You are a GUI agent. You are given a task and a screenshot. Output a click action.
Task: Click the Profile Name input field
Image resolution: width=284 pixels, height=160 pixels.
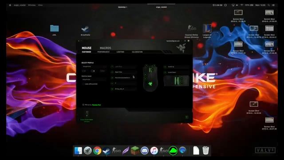(94, 80)
